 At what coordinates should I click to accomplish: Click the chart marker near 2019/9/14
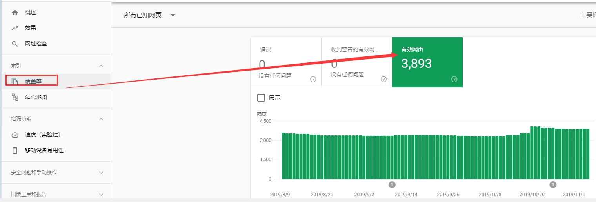pyautogui.click(x=392, y=184)
